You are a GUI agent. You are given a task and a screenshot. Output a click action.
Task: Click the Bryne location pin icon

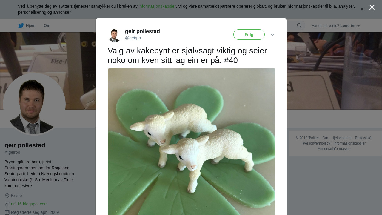coord(7,196)
